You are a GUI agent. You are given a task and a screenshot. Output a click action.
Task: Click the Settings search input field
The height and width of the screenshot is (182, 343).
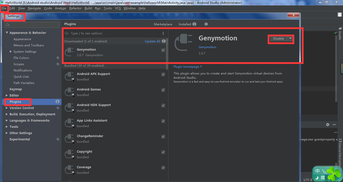coord(32,25)
